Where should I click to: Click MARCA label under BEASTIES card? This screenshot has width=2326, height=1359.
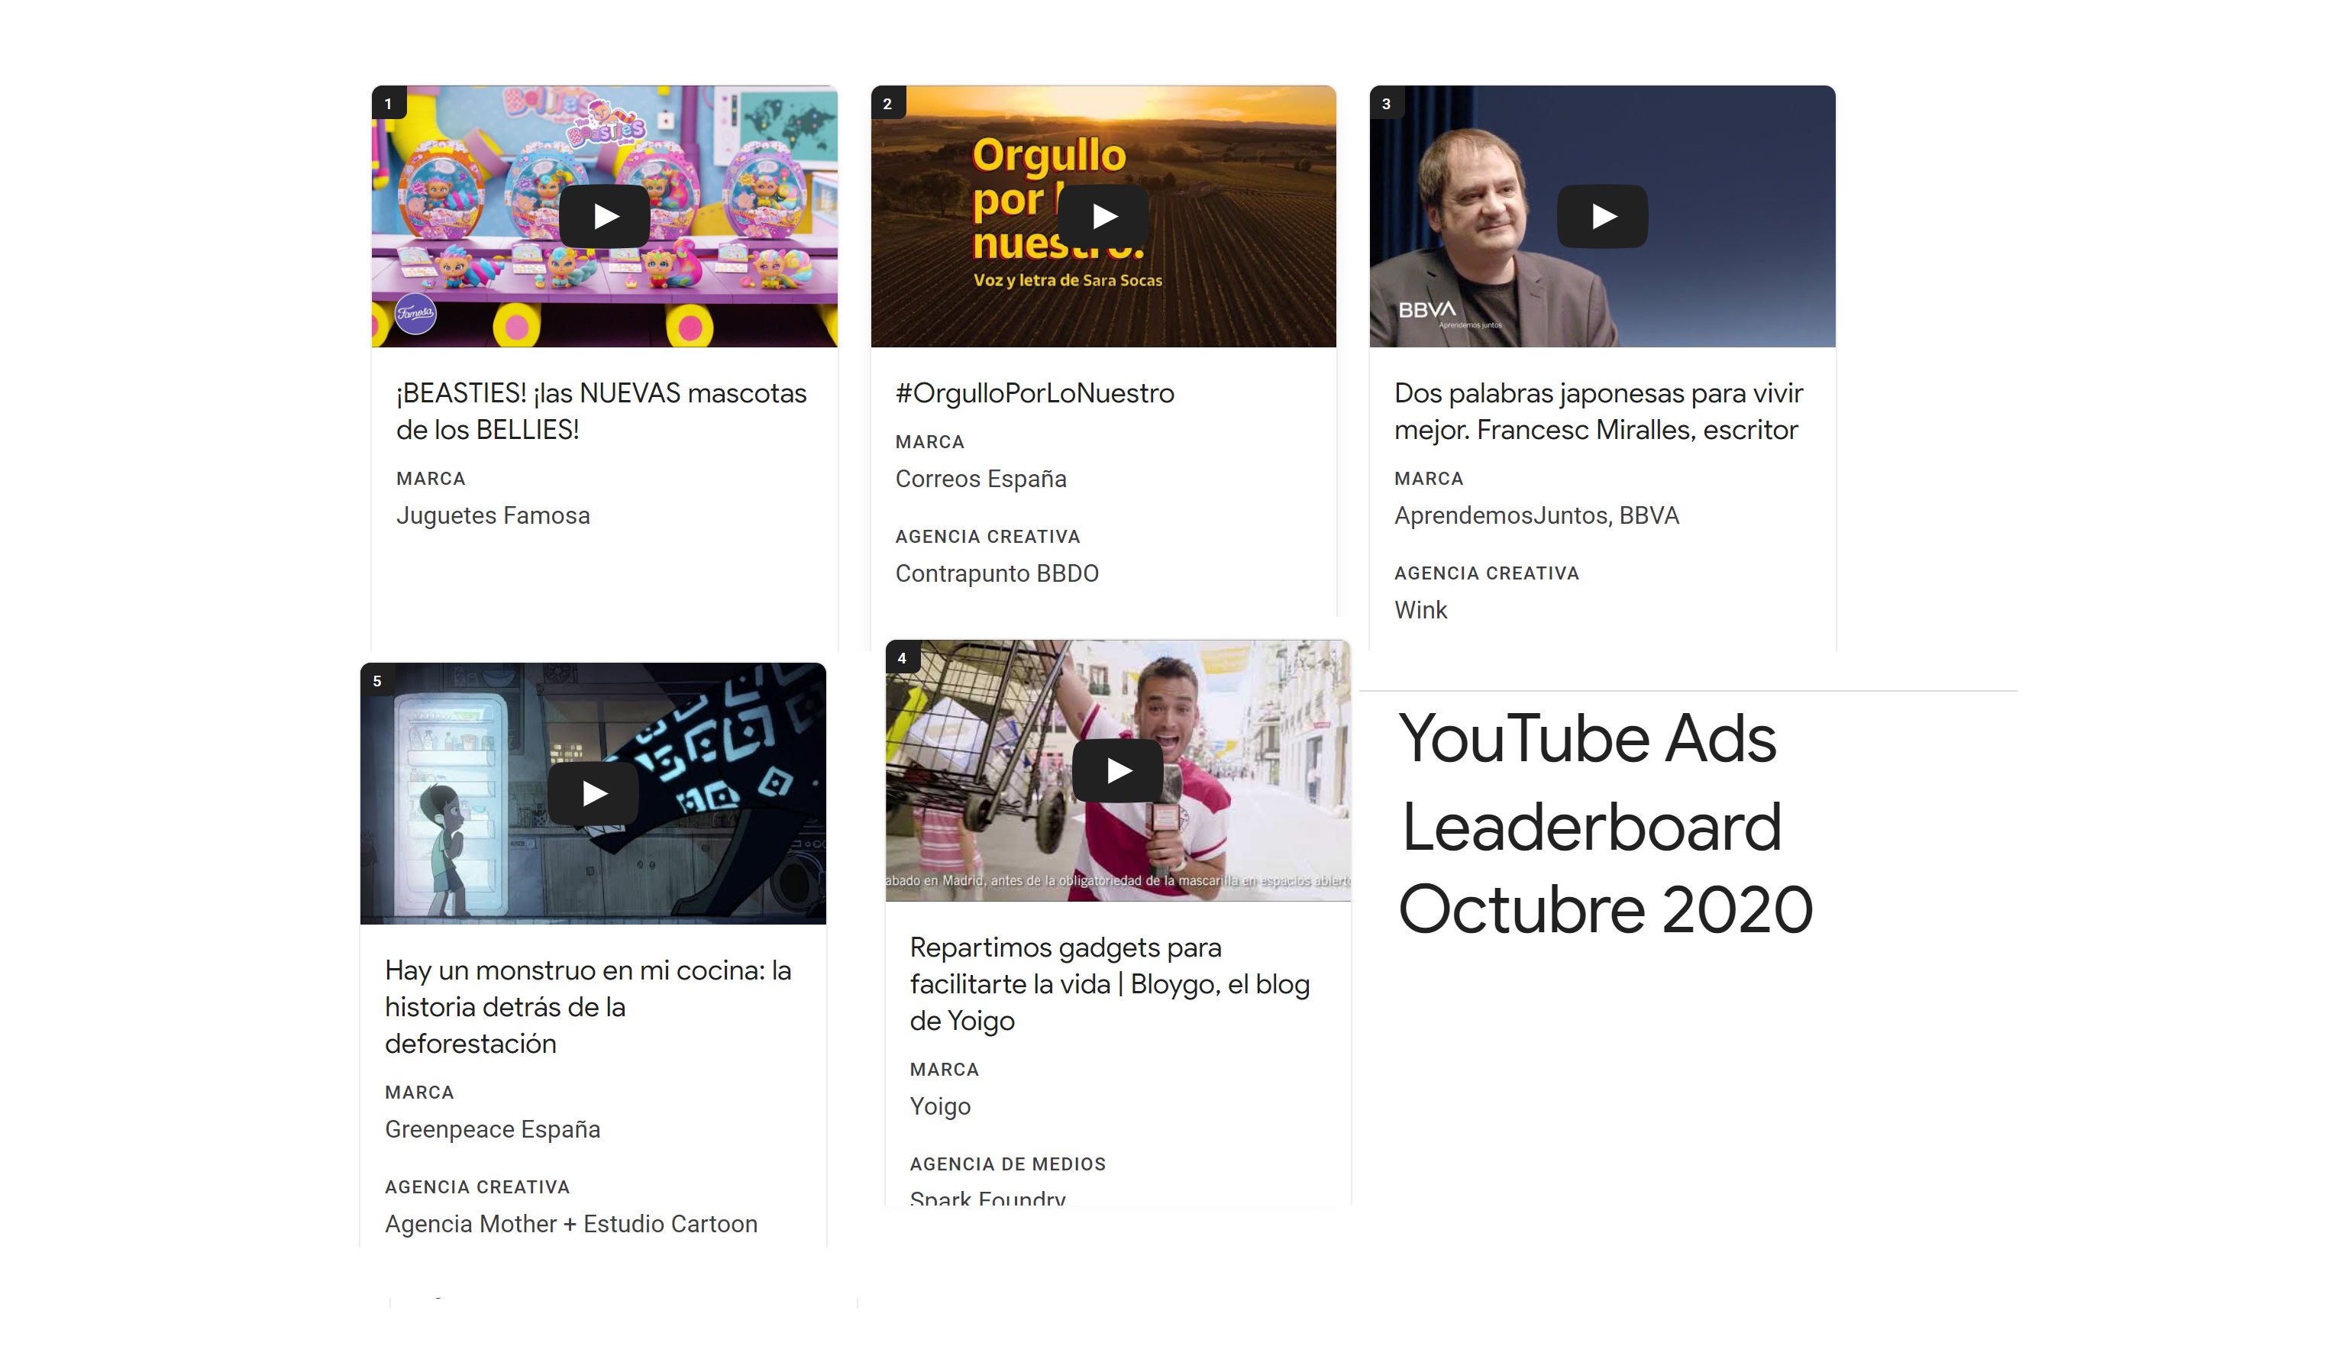click(x=431, y=479)
